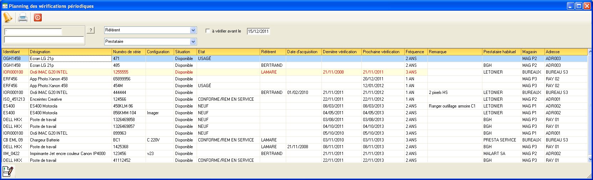
Task: Click the acquisition date 01/02/2010
Action: pyautogui.click(x=304, y=92)
